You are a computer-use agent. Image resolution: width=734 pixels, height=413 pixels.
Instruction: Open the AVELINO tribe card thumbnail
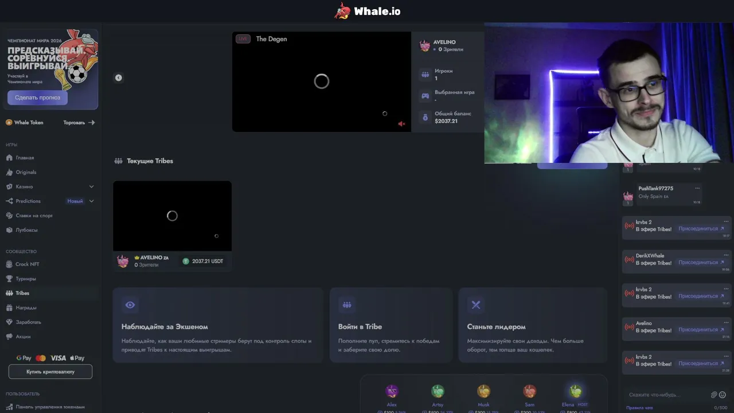click(172, 216)
